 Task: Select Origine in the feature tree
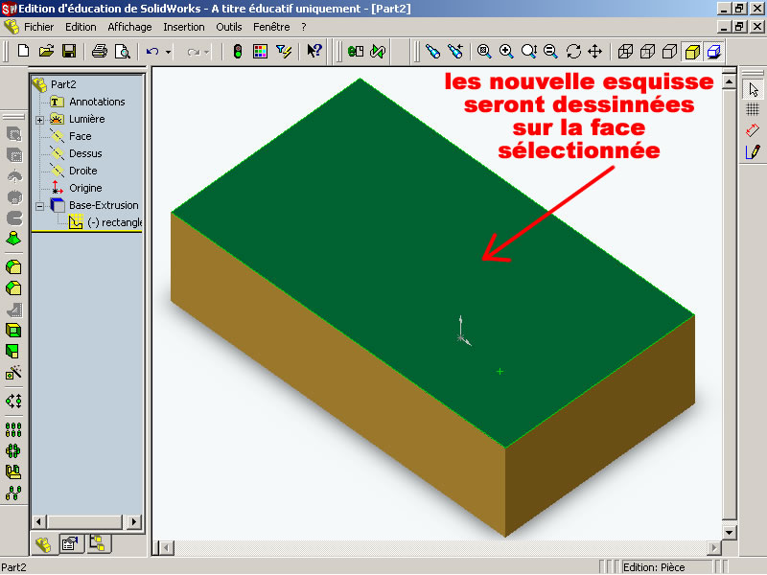coord(85,188)
